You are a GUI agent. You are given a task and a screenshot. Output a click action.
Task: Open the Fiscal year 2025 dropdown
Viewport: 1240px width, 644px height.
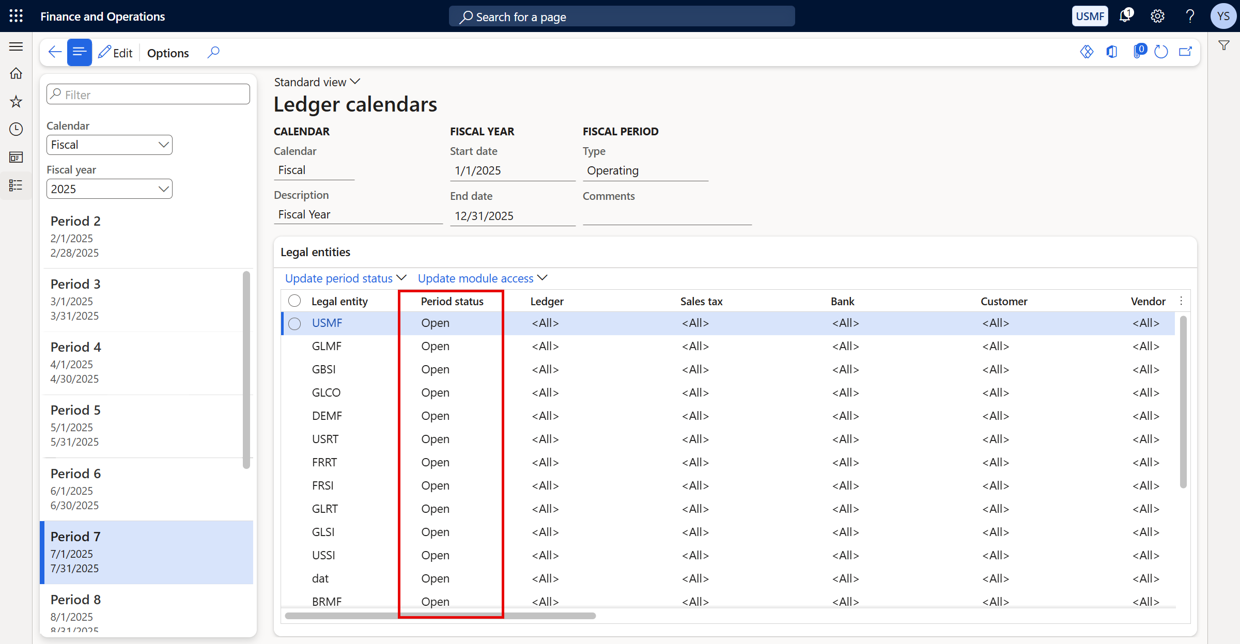pos(109,189)
